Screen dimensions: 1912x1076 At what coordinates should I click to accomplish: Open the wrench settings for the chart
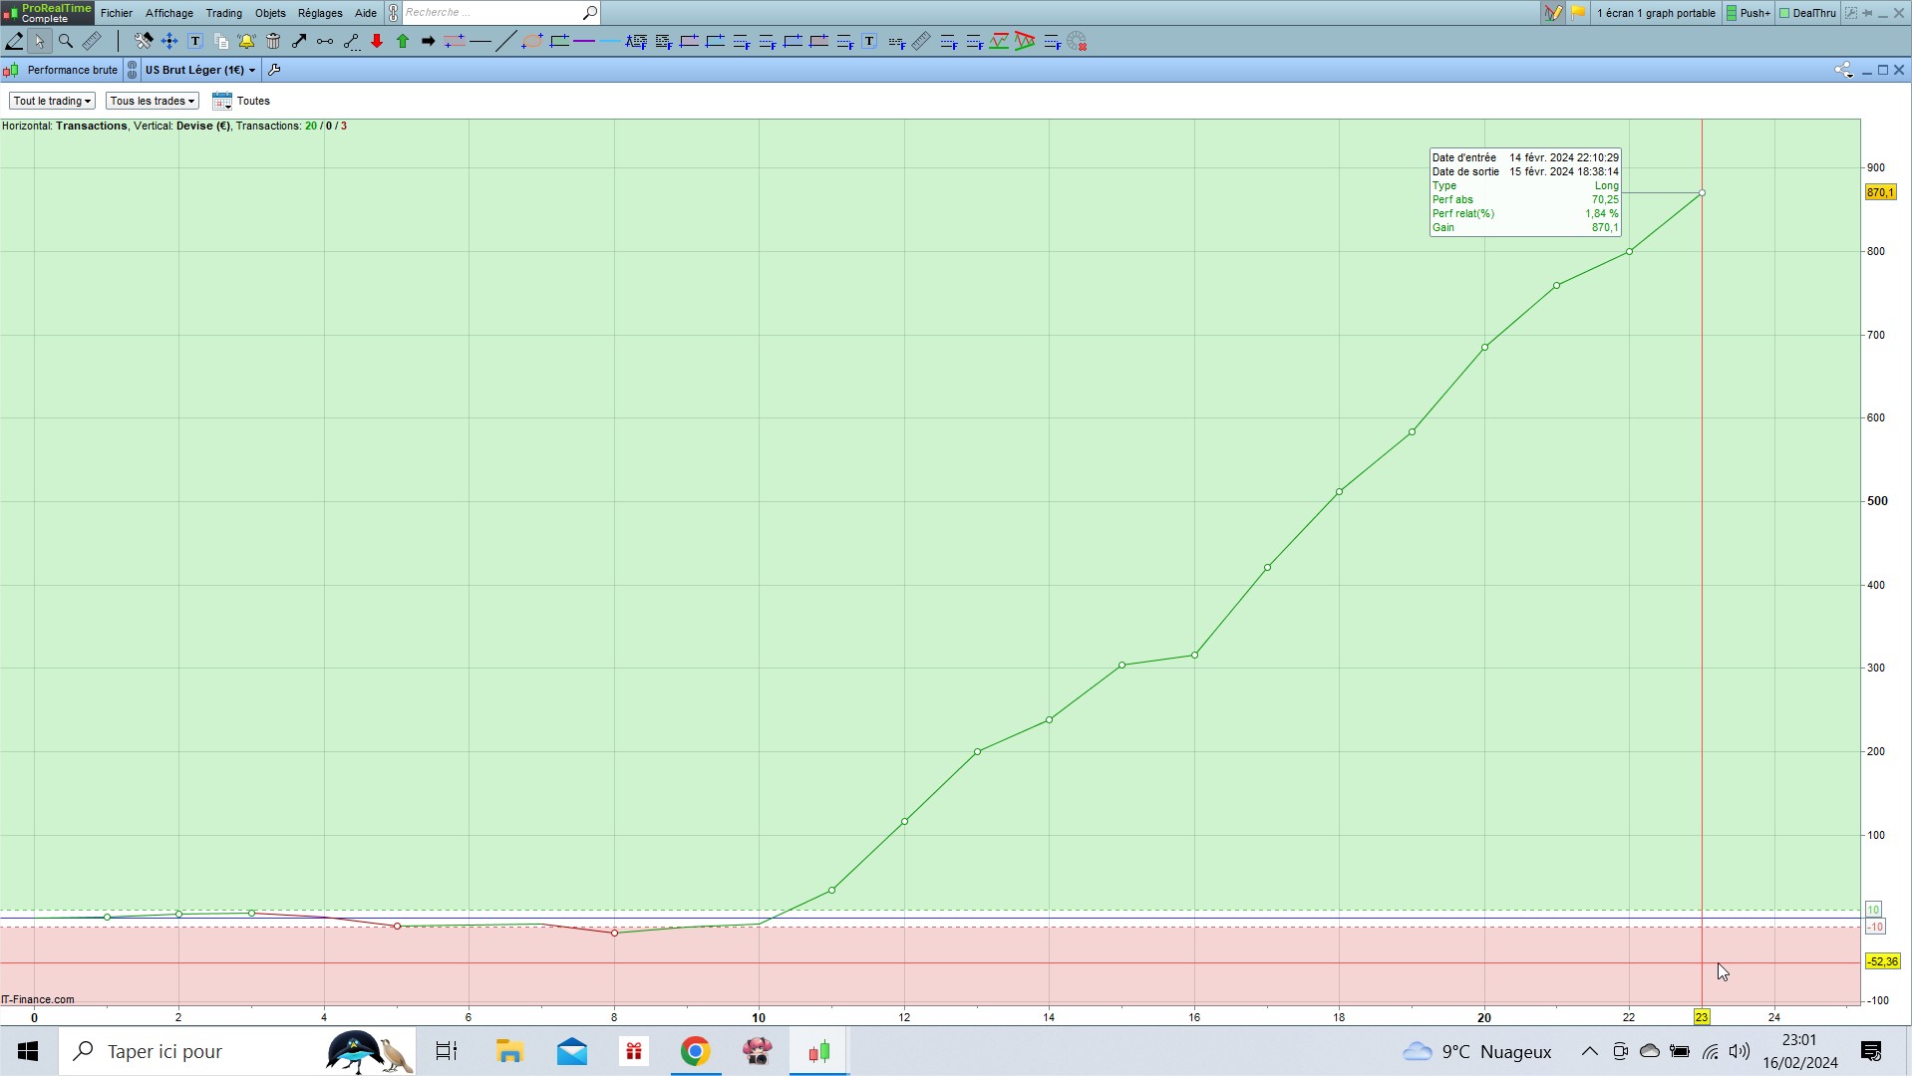(274, 70)
